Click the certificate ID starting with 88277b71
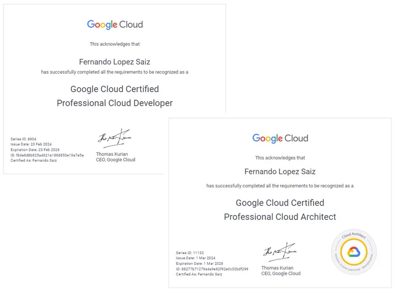 coord(212,269)
